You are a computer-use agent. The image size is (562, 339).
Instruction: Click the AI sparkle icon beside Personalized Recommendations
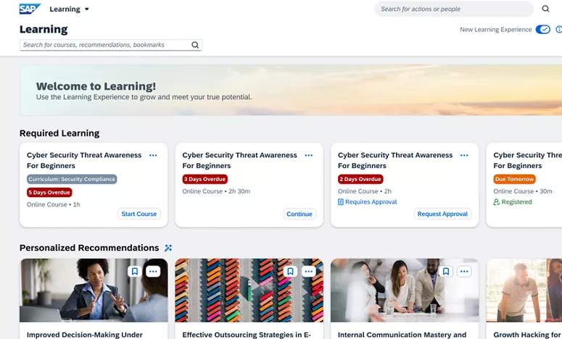pos(168,248)
